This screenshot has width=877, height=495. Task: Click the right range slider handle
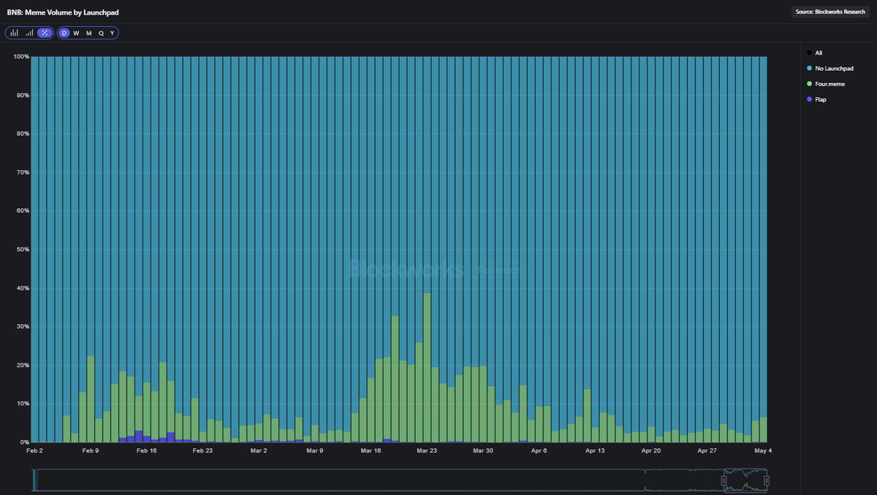[767, 480]
